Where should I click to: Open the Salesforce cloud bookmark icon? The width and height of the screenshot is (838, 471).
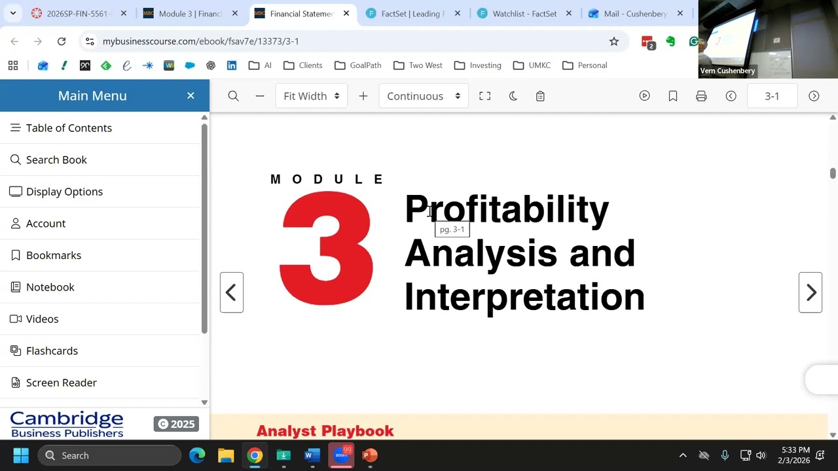point(190,65)
